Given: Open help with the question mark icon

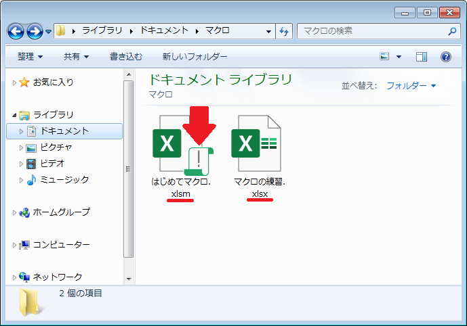Looking at the screenshot, I should [445, 56].
